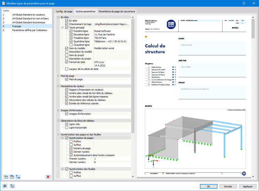Collapse the Texte principal tree node
259x191 pixels.
62,28
